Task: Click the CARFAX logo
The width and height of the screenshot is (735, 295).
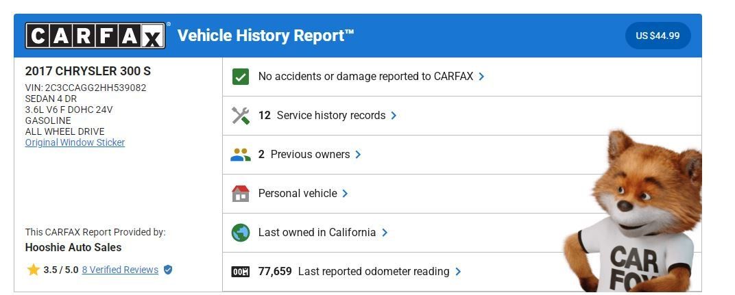Action: (95, 36)
